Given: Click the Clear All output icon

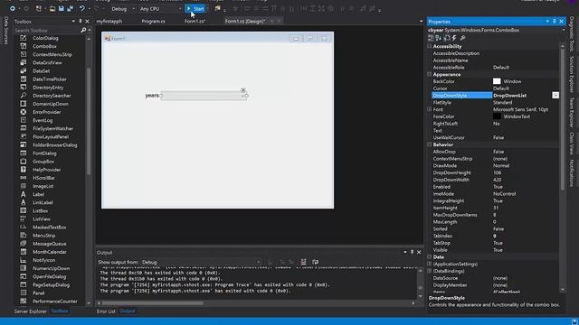Looking at the screenshot, I should (303, 262).
